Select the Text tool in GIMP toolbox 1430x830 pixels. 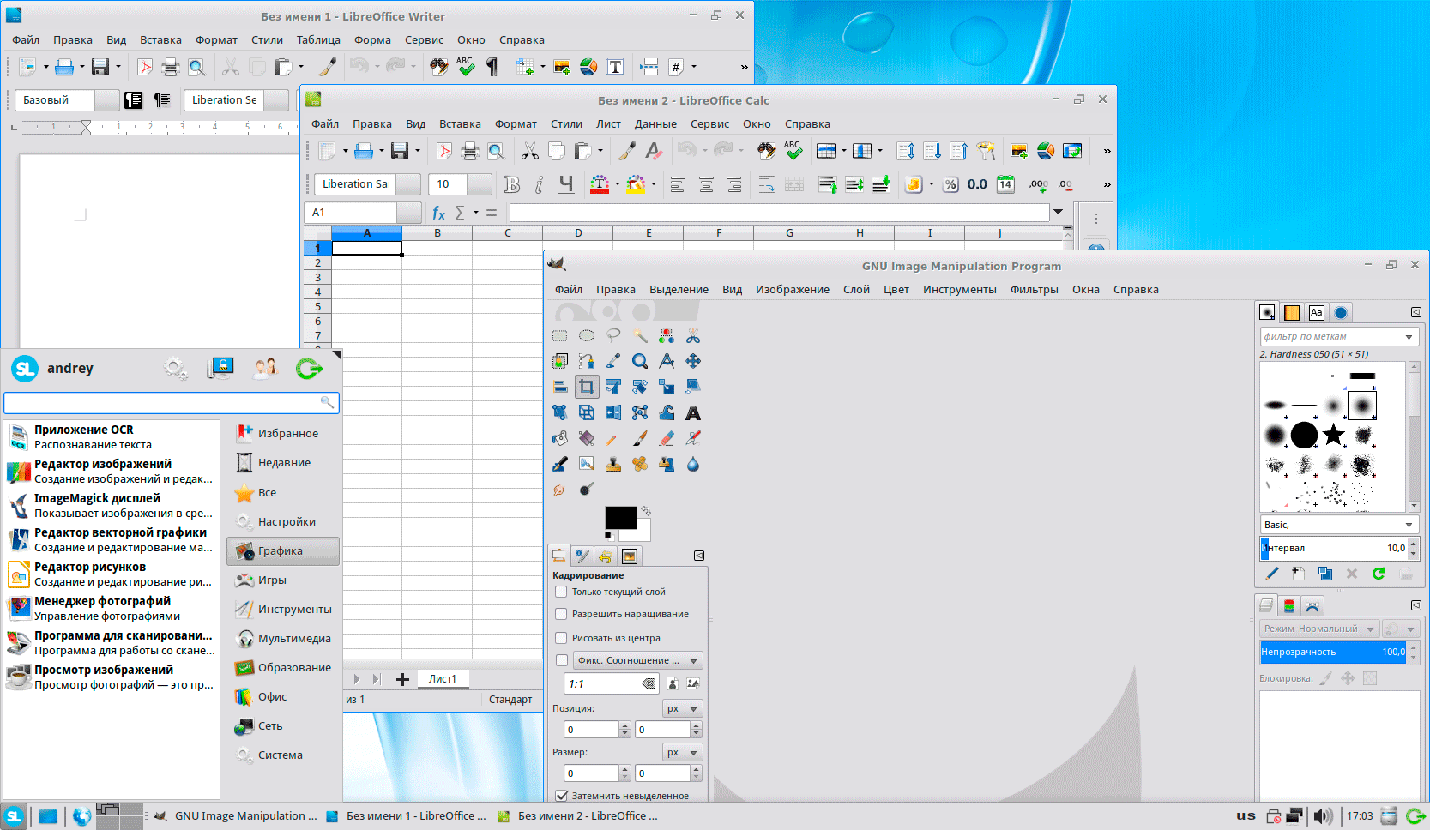point(693,413)
